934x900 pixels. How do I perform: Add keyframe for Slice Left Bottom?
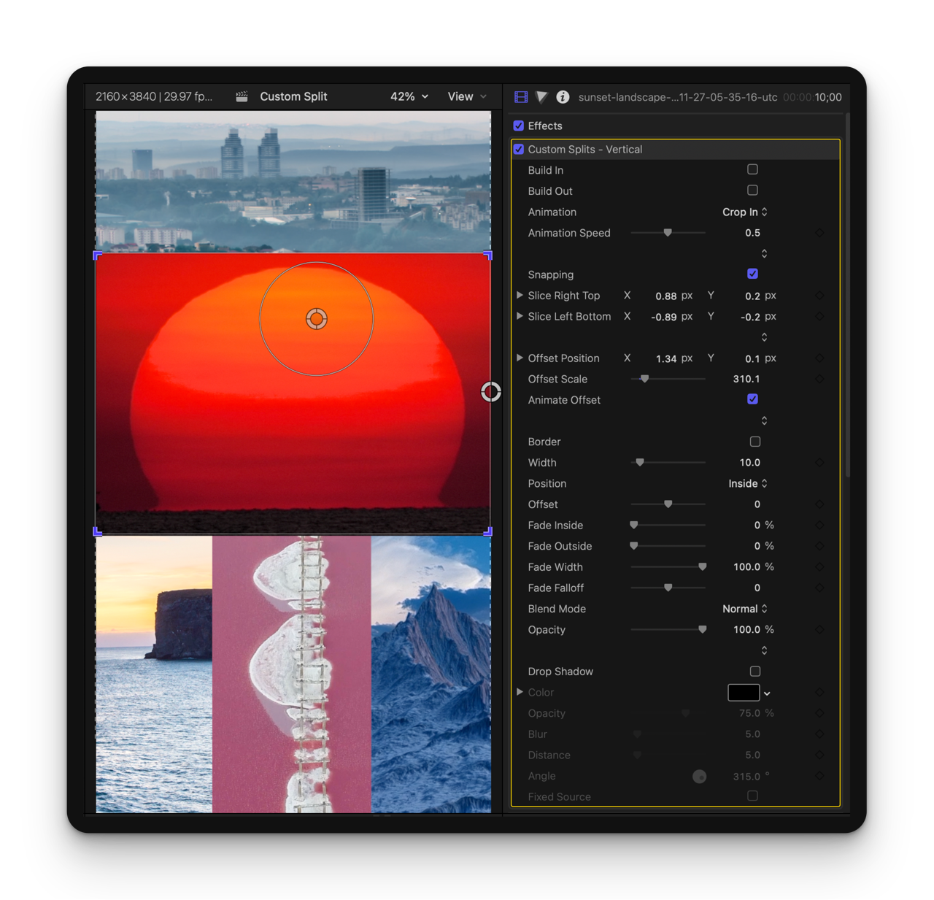click(x=819, y=317)
